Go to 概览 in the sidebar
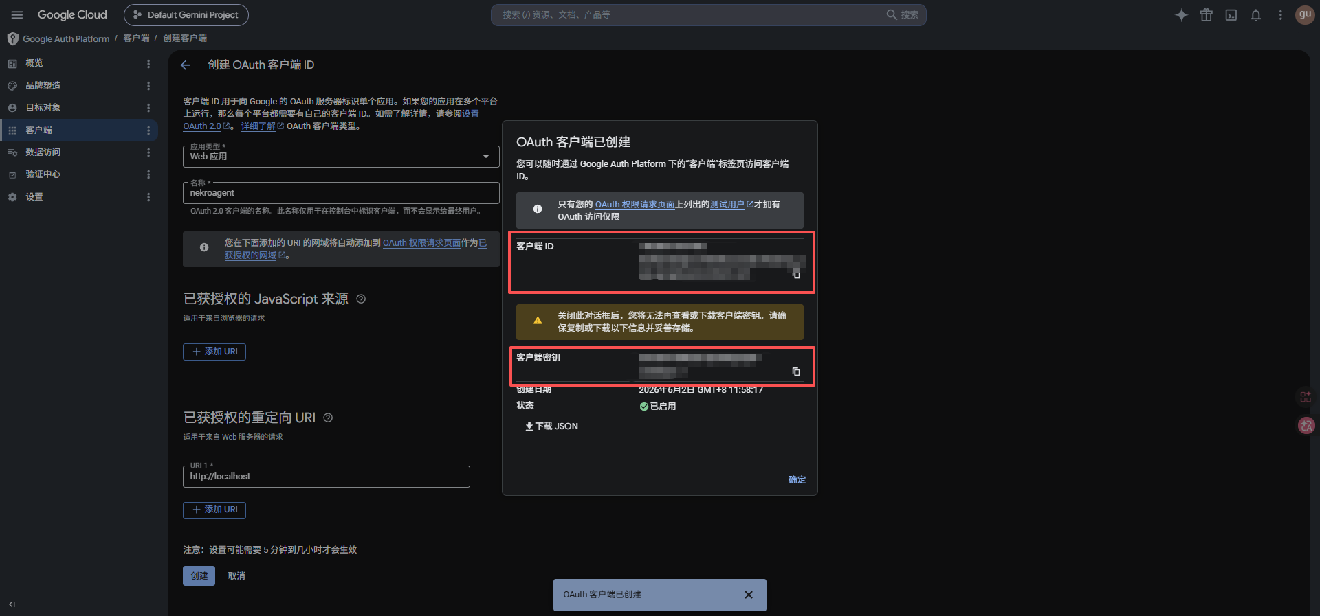The image size is (1320, 616). tap(34, 63)
